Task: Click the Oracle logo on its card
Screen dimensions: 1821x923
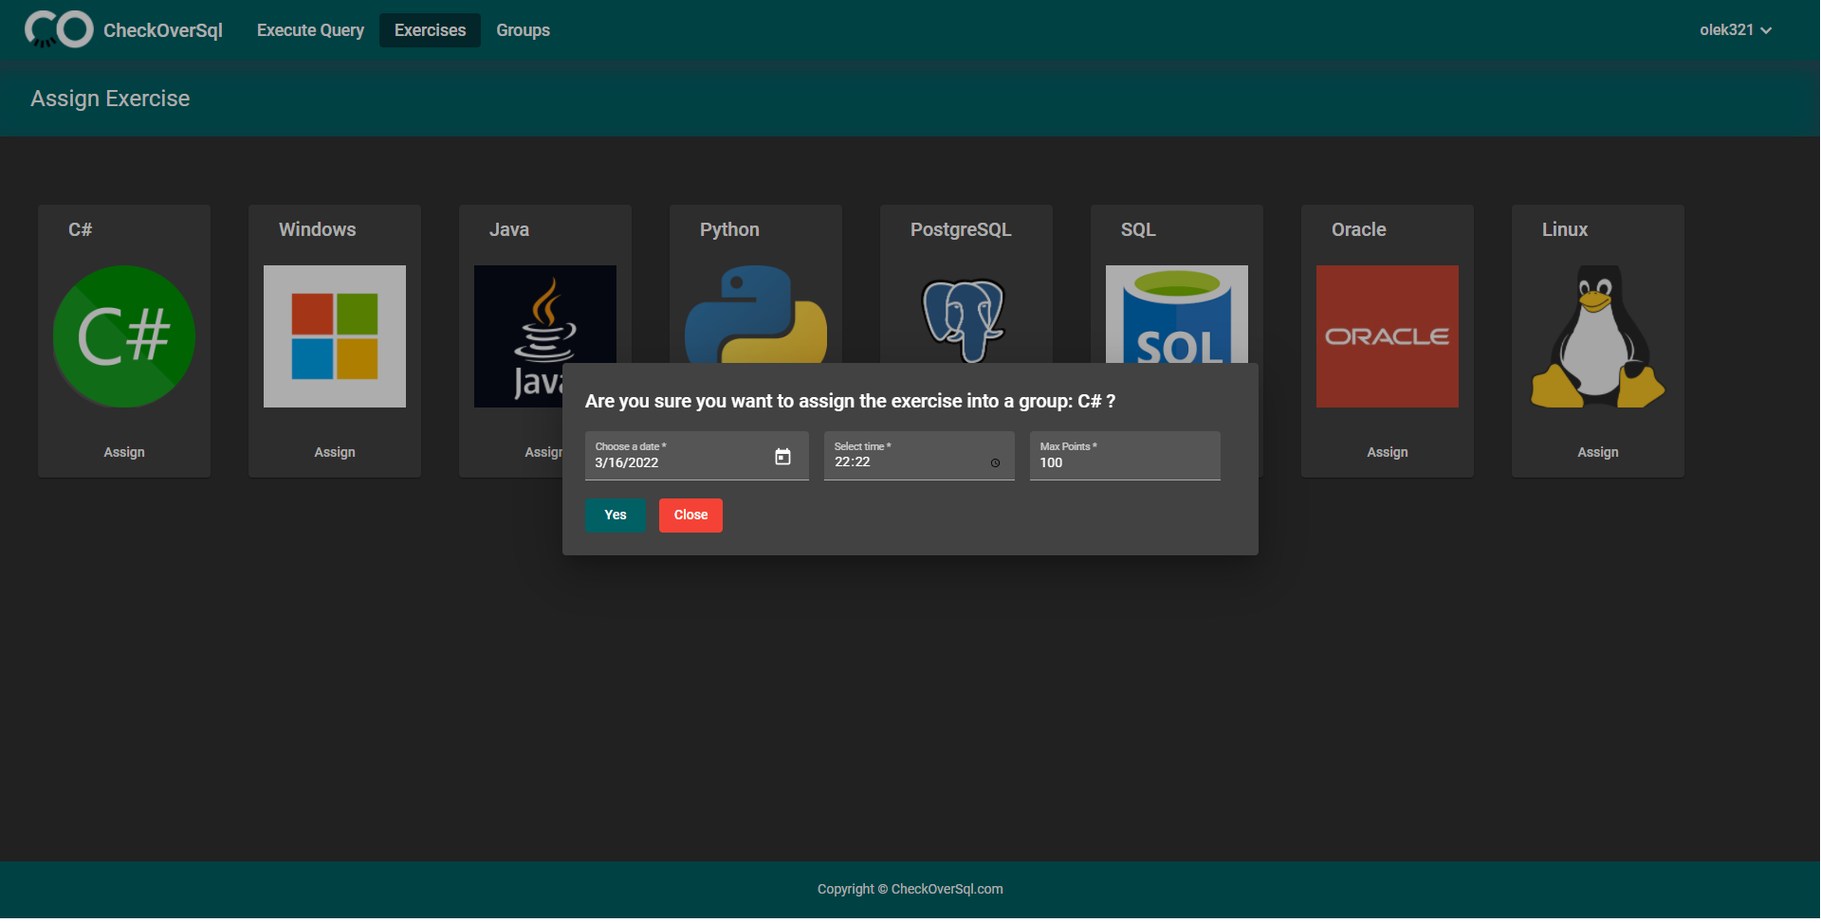Action: (1387, 336)
